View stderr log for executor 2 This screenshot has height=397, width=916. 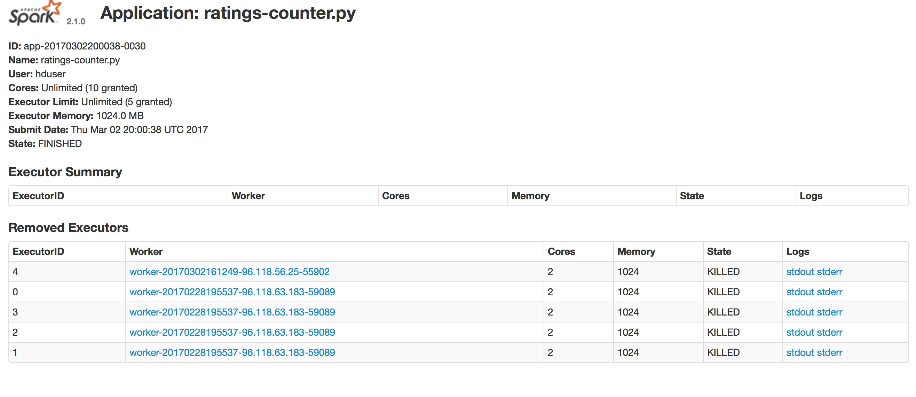(829, 333)
